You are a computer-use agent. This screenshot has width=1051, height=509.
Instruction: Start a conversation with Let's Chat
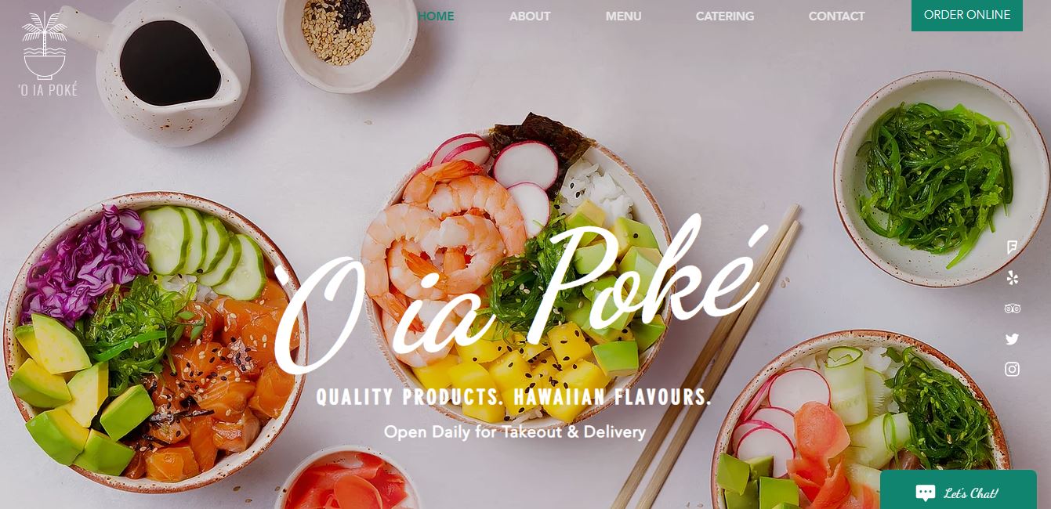coord(959,489)
